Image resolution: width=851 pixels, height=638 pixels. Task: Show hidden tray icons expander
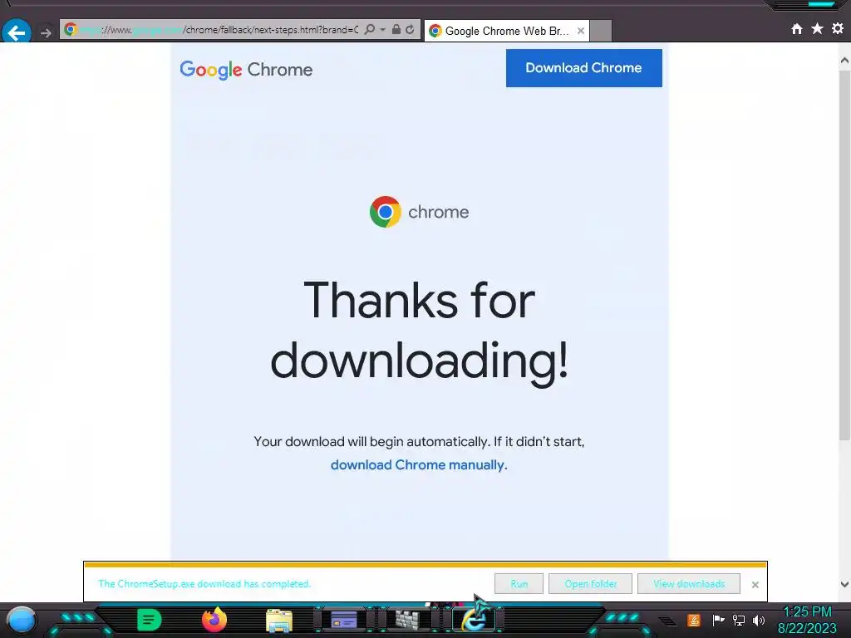coord(667,621)
